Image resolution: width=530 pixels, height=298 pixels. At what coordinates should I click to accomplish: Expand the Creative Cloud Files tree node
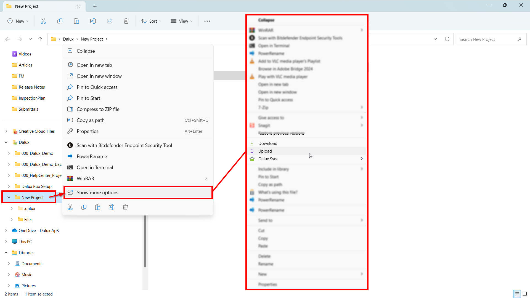coord(6,131)
